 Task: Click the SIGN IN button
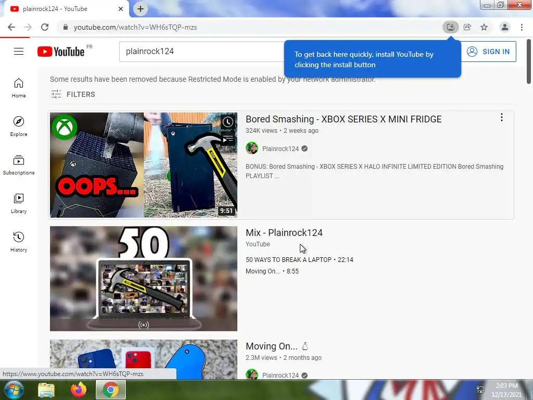[488, 52]
